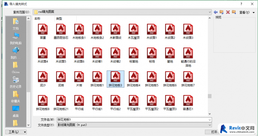Select the 平行线2 PAT file
This screenshot has width=258, height=136.
(116, 103)
